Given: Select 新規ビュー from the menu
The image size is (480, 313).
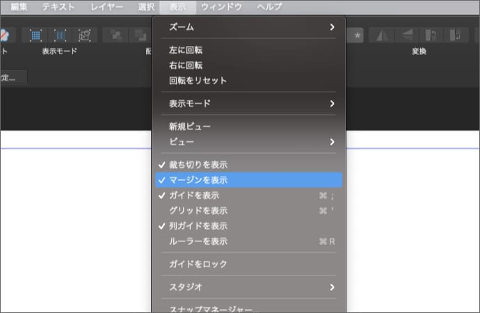Looking at the screenshot, I should tap(190, 127).
